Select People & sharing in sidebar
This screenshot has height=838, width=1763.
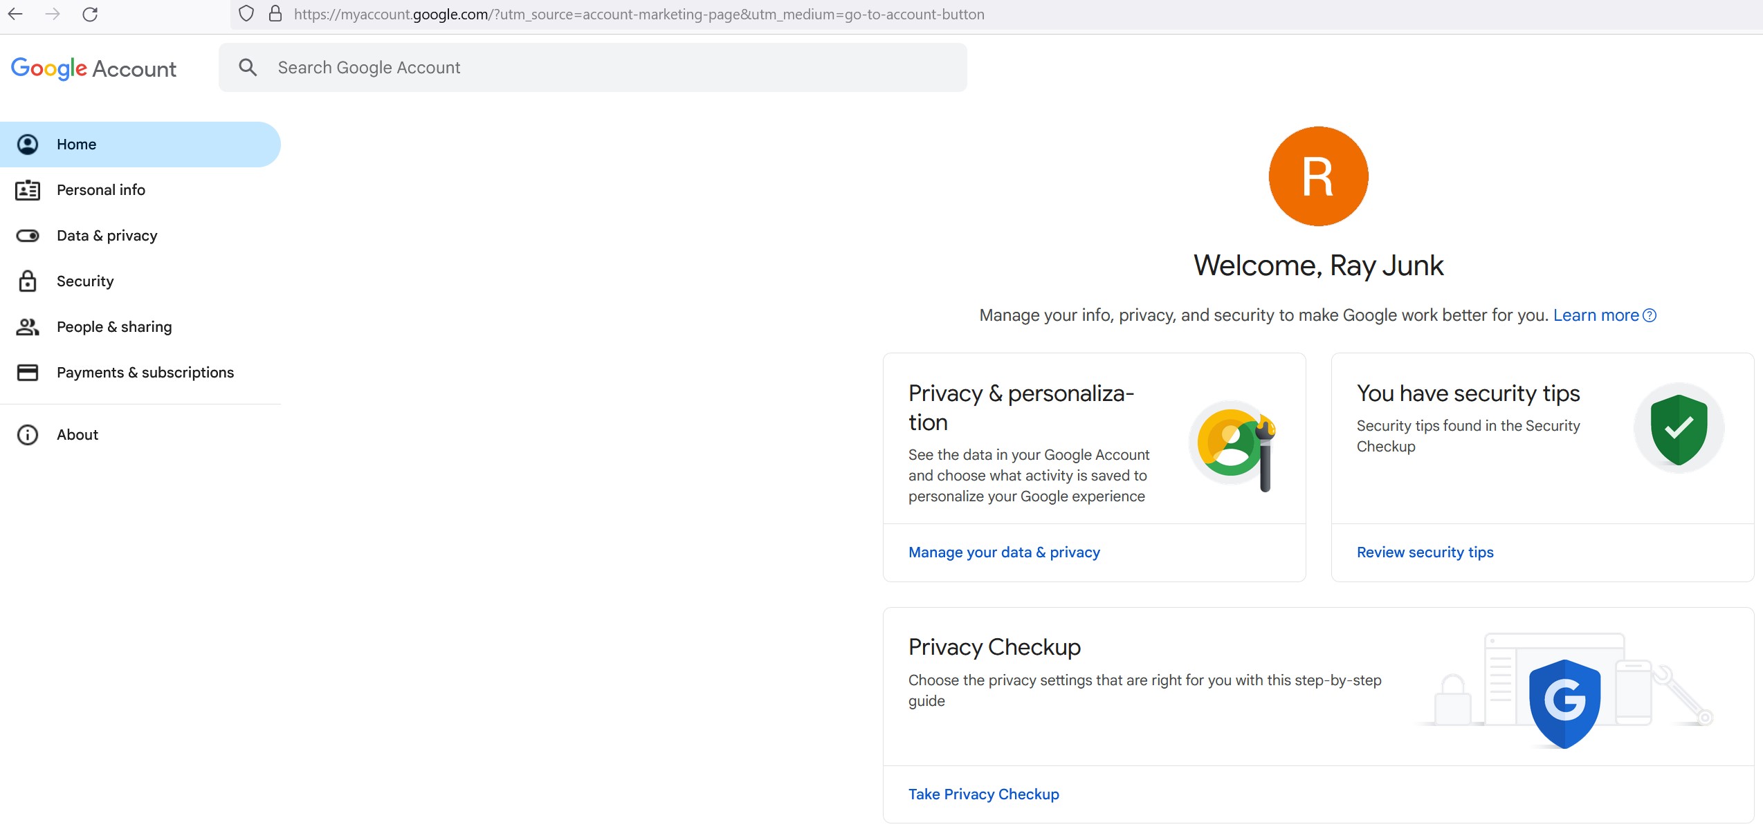coord(113,327)
